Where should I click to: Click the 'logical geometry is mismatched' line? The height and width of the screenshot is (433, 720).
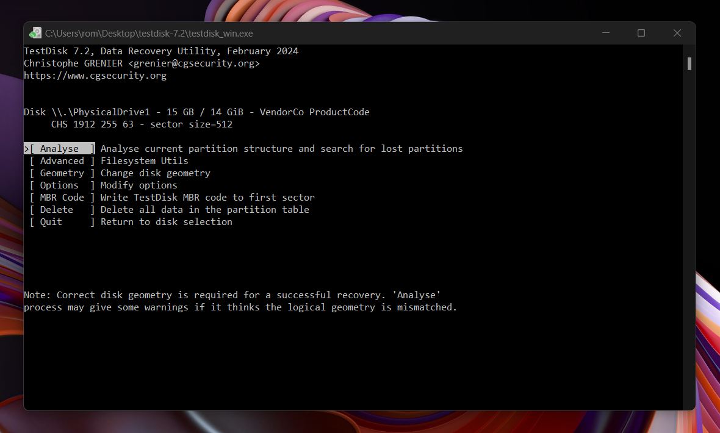tap(240, 307)
